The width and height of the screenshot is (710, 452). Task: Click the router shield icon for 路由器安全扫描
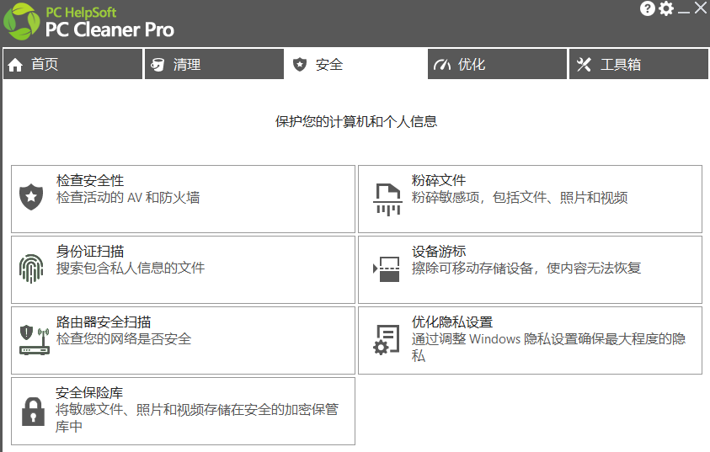(x=35, y=340)
